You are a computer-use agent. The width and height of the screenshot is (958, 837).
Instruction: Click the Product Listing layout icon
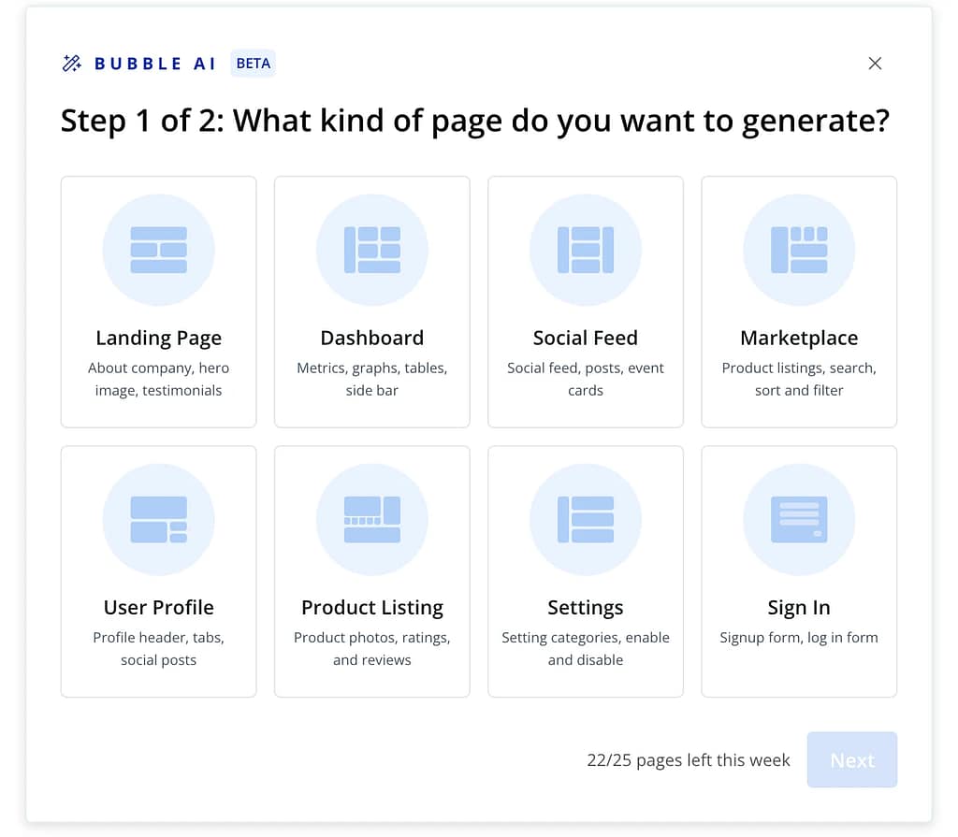371,519
